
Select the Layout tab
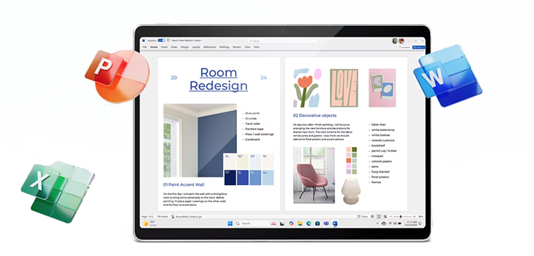coord(196,47)
